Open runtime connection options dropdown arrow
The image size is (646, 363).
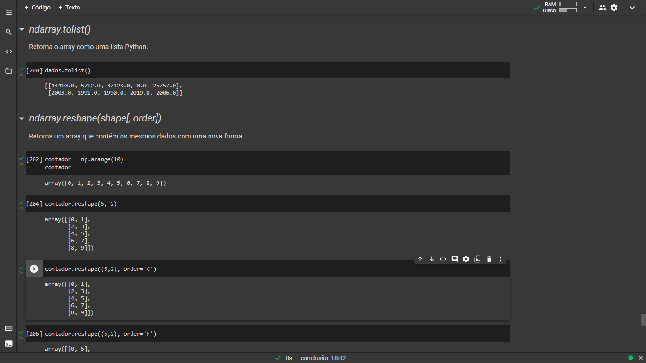(x=585, y=8)
